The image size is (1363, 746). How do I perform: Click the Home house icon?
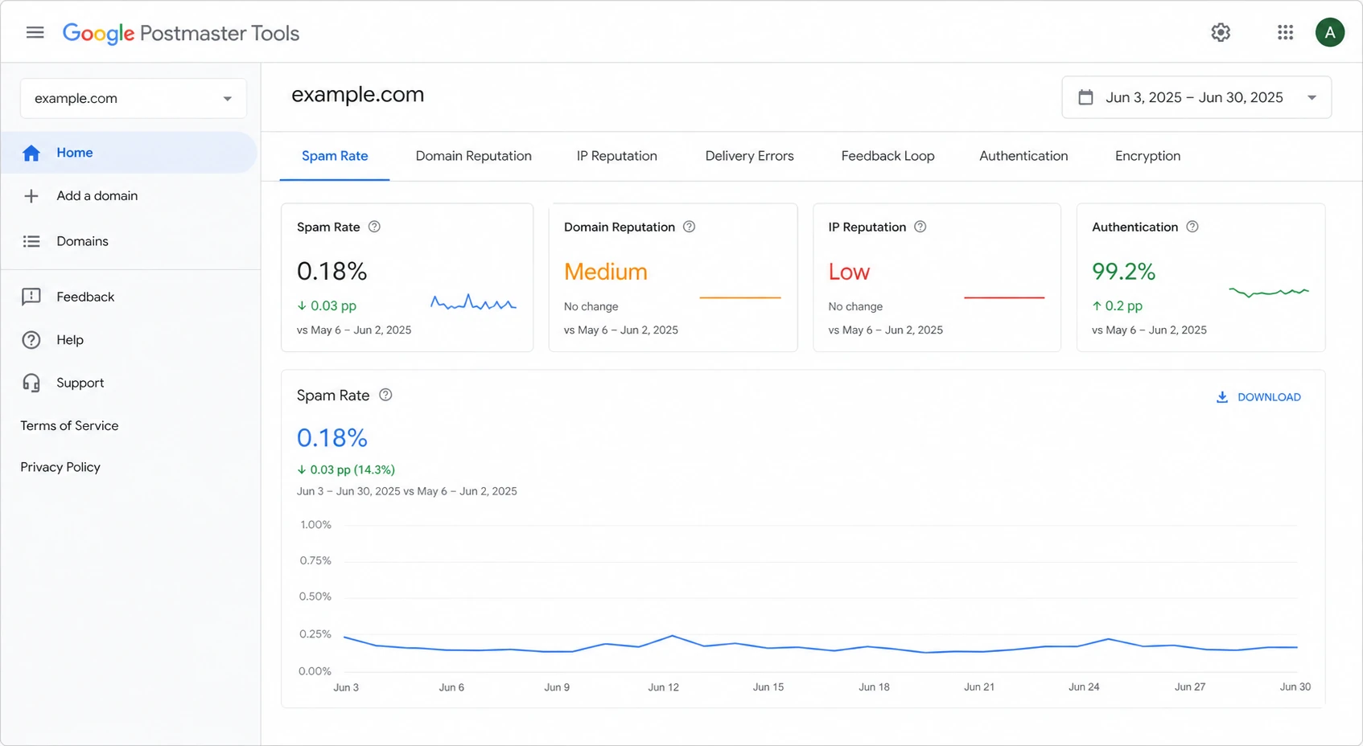coord(31,153)
